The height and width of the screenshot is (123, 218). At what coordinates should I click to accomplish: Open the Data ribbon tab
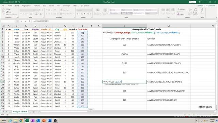pos(45,6)
